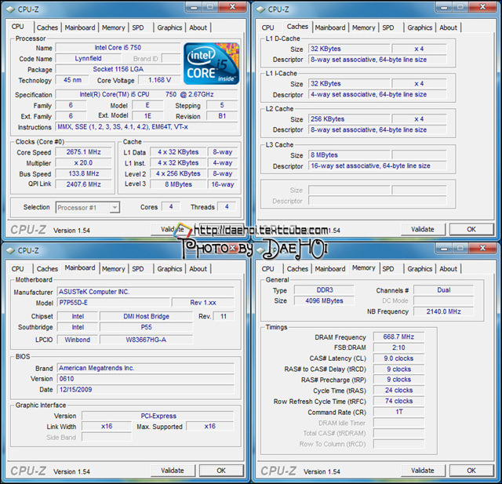Open About tab in bottom-right Memory window

point(448,269)
